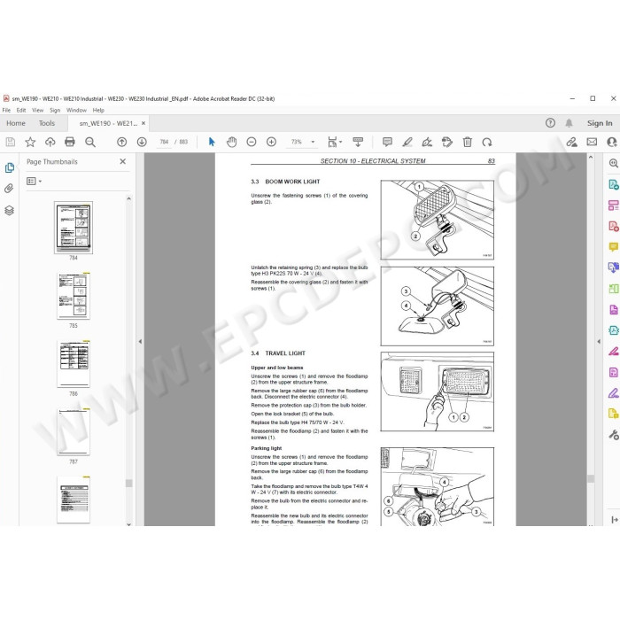
Task: Click the thumbnails panel scrollbar thumb
Action: [x=128, y=483]
